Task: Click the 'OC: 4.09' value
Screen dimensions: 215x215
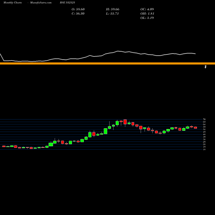Action: (x=147, y=9)
